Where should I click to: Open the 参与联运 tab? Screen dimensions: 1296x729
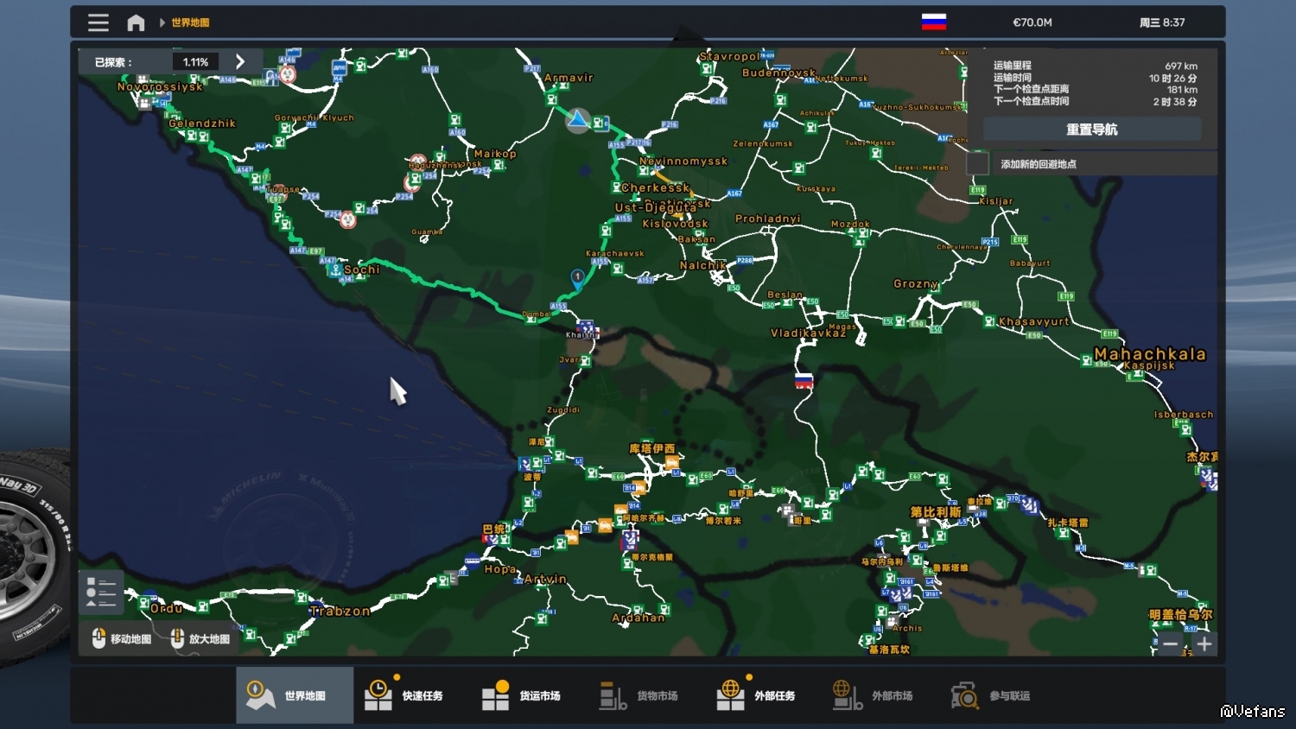990,695
